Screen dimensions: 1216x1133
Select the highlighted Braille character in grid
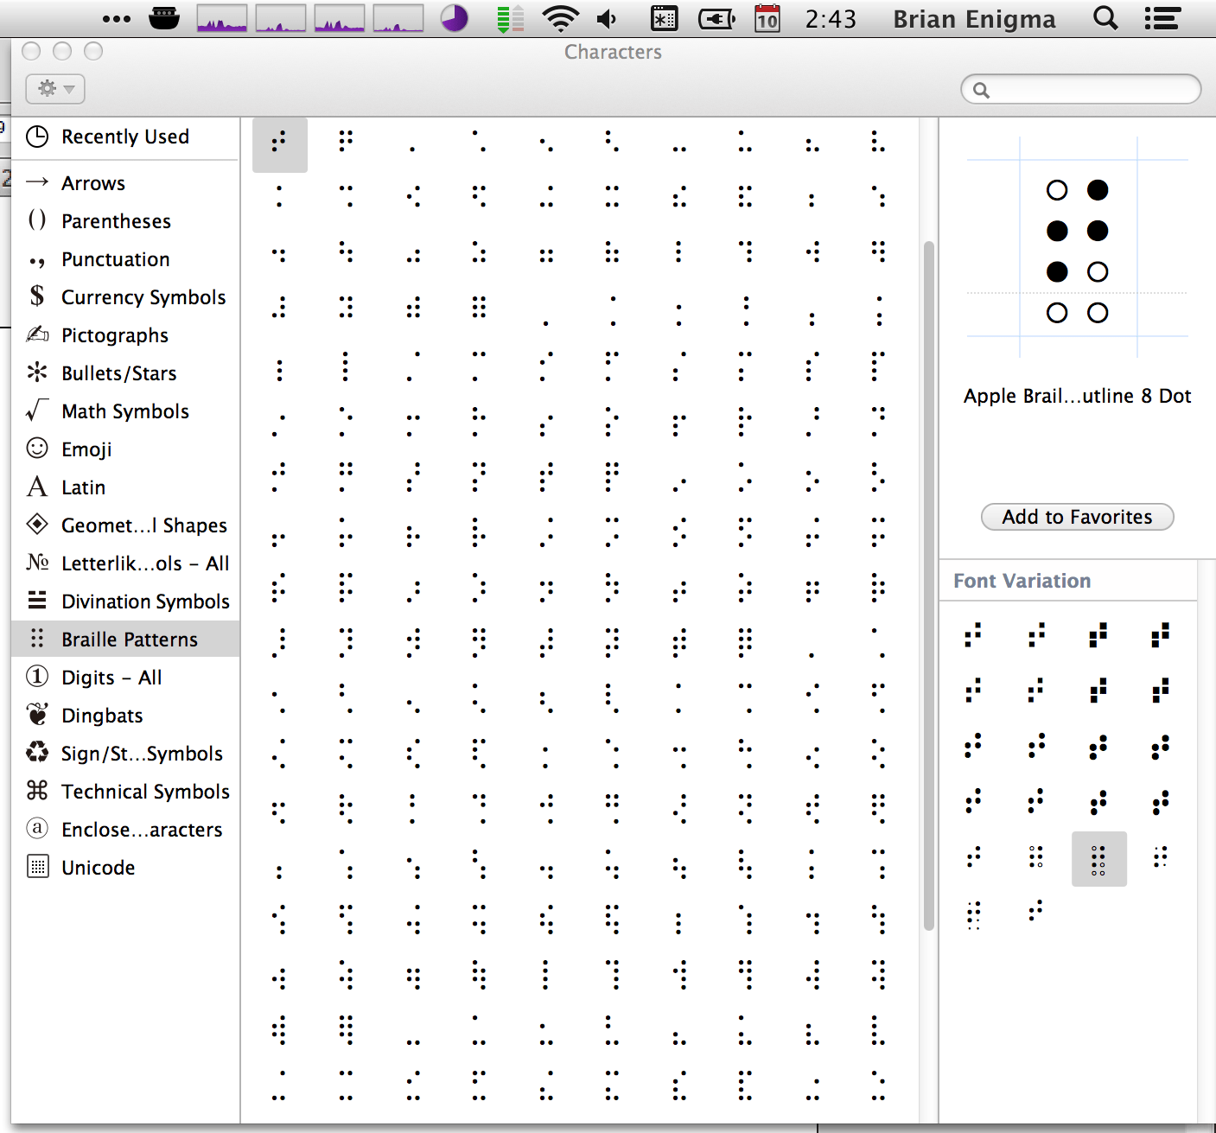click(x=279, y=144)
